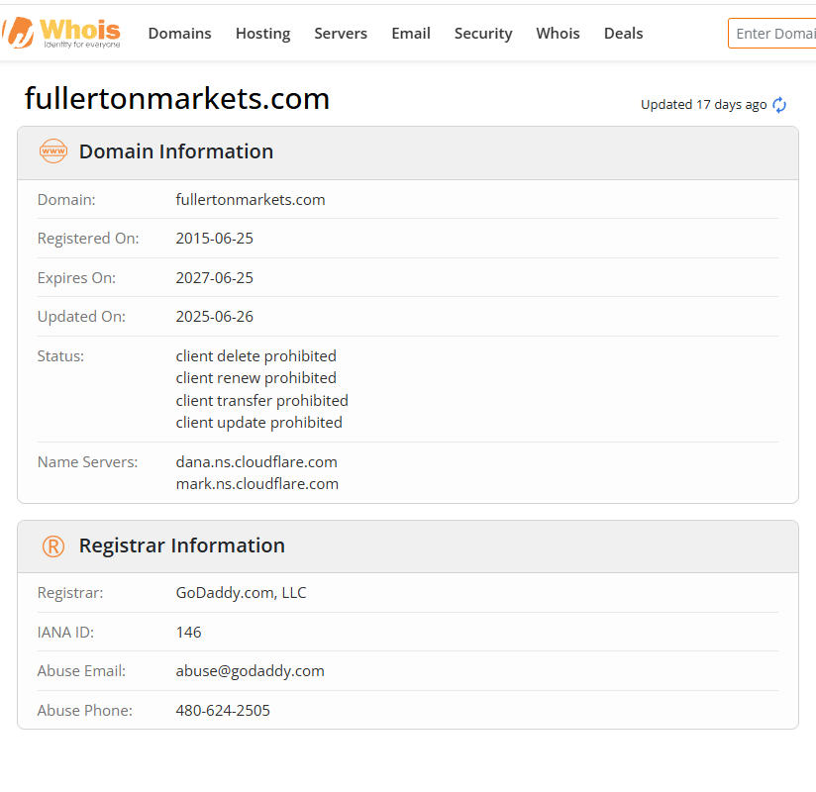Open the Domains menu

click(179, 34)
